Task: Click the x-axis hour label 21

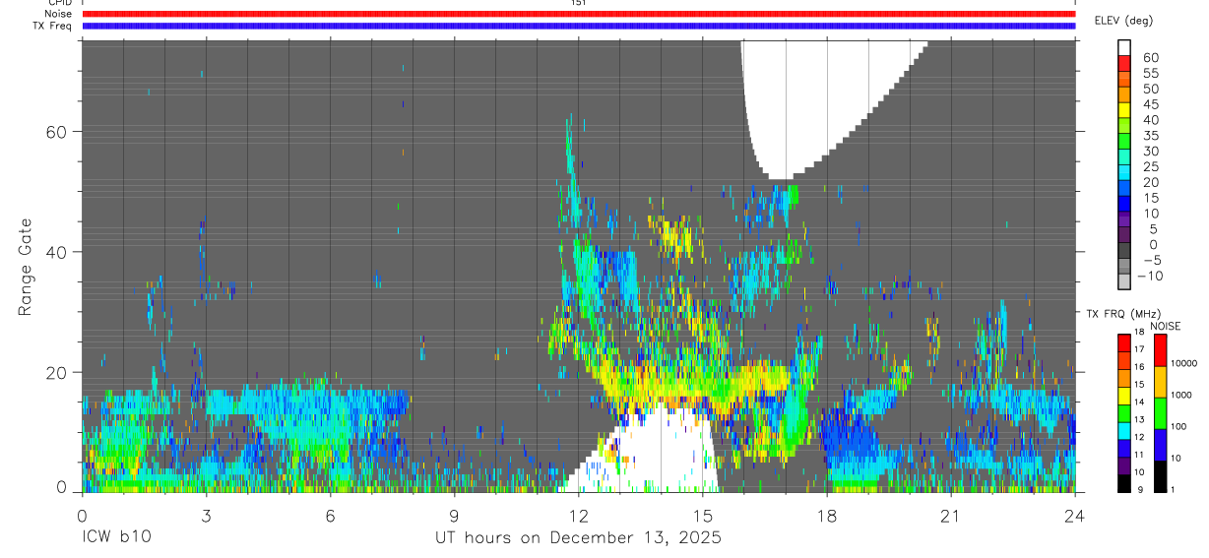Action: [x=951, y=516]
